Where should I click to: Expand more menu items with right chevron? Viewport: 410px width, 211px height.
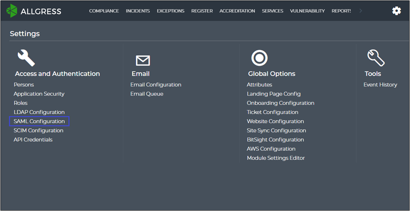click(361, 11)
